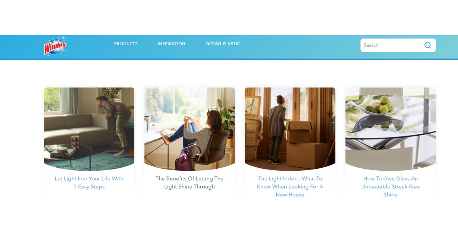Open the man moving sofa thumbnail

pyautogui.click(x=89, y=129)
